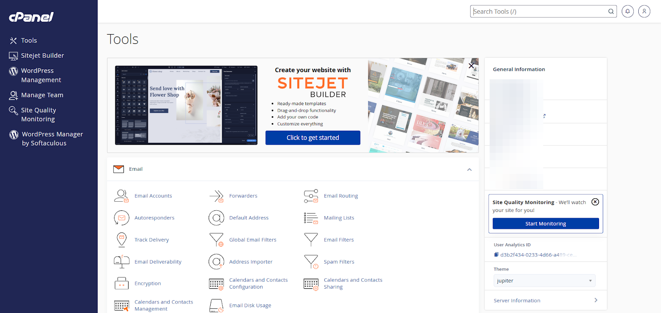661x313 pixels.
Task: Click the Manage Team person icon
Action: [x=13, y=95]
